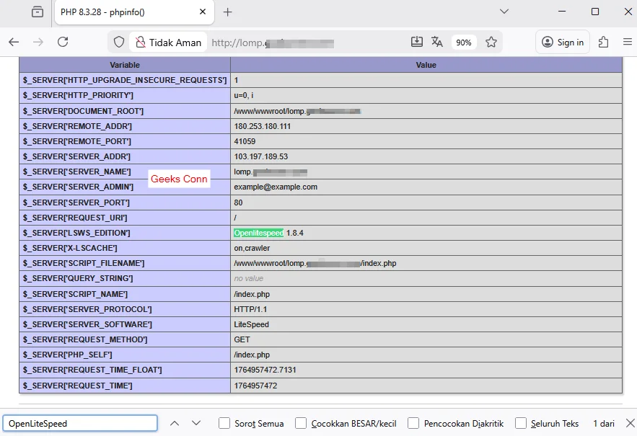Click the OpenLiteSpeed search input field
Screen dimensions: 637x436
[79, 423]
